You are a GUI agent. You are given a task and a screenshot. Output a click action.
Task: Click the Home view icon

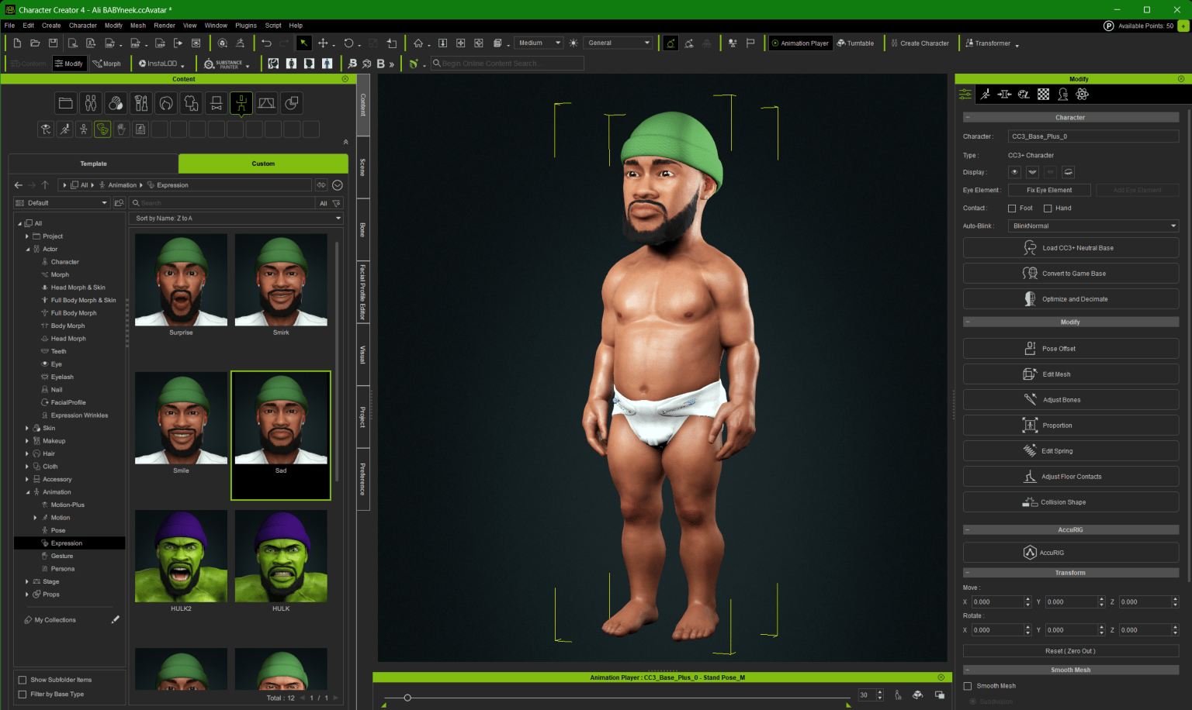418,43
